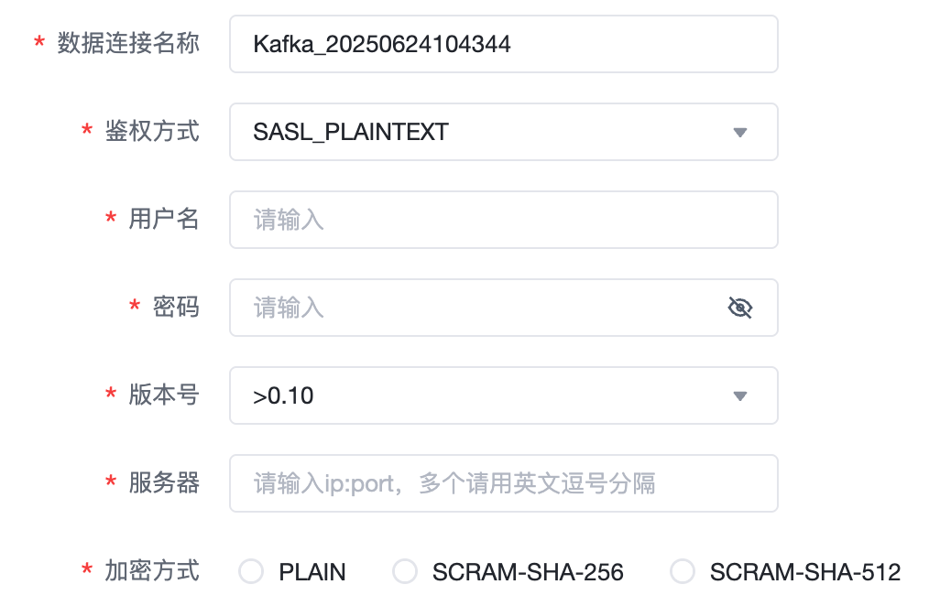Focus the 数据连接名称 input containing Kafka_20250624104344
940x606 pixels.
tap(502, 44)
